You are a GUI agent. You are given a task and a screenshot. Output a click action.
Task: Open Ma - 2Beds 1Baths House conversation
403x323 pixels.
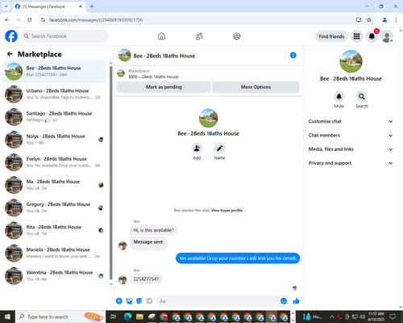[54, 185]
